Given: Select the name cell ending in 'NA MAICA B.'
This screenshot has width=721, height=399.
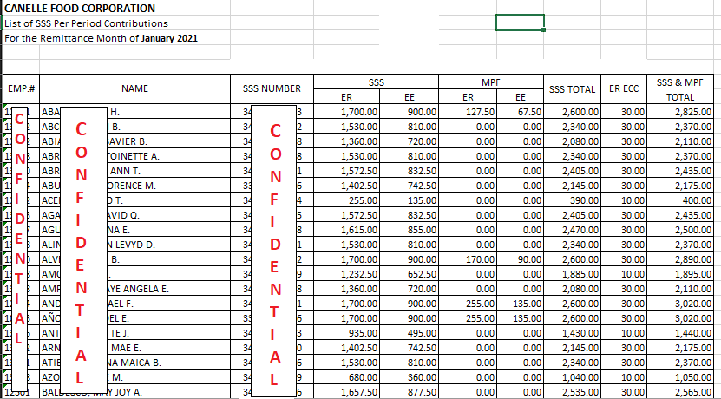Looking at the screenshot, I should click(134, 363).
